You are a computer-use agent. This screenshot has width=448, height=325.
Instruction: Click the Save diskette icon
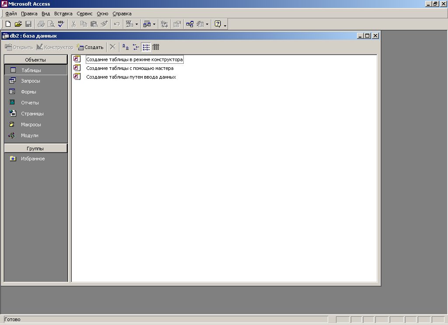pos(28,24)
